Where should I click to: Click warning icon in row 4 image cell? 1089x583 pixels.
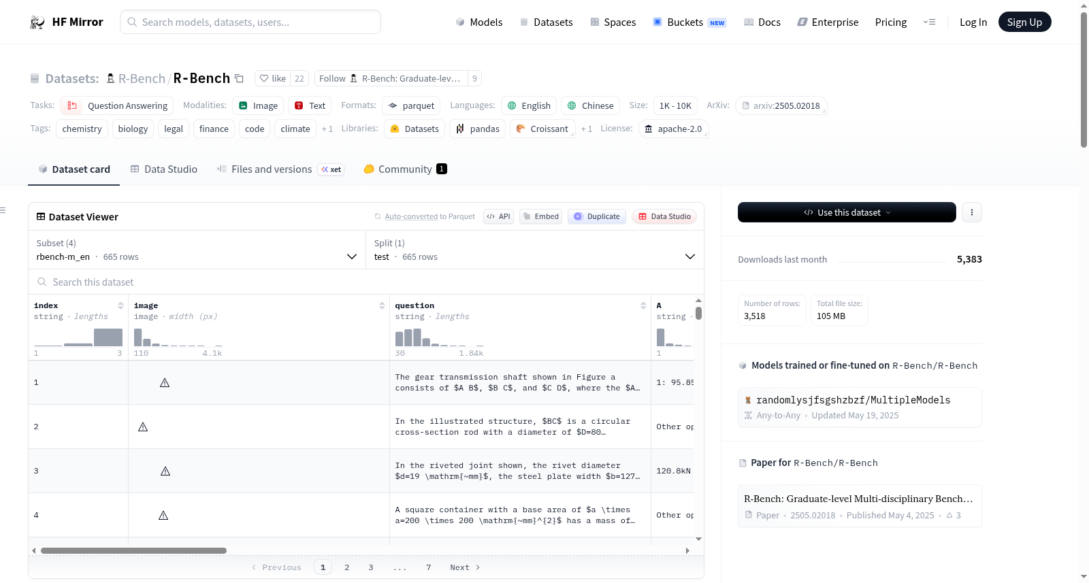163,516
